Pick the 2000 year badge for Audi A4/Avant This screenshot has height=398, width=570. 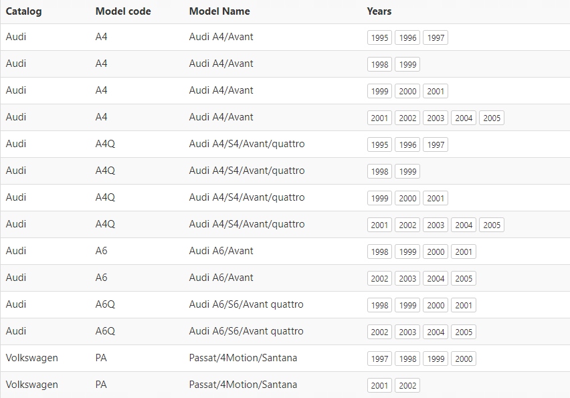[407, 92]
